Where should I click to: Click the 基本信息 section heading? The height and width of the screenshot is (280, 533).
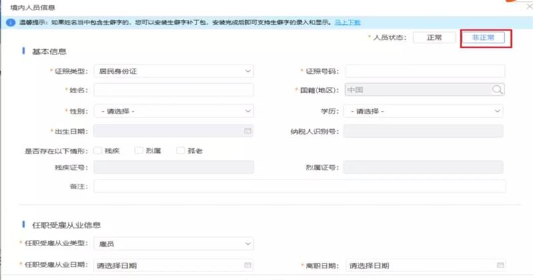click(x=49, y=52)
